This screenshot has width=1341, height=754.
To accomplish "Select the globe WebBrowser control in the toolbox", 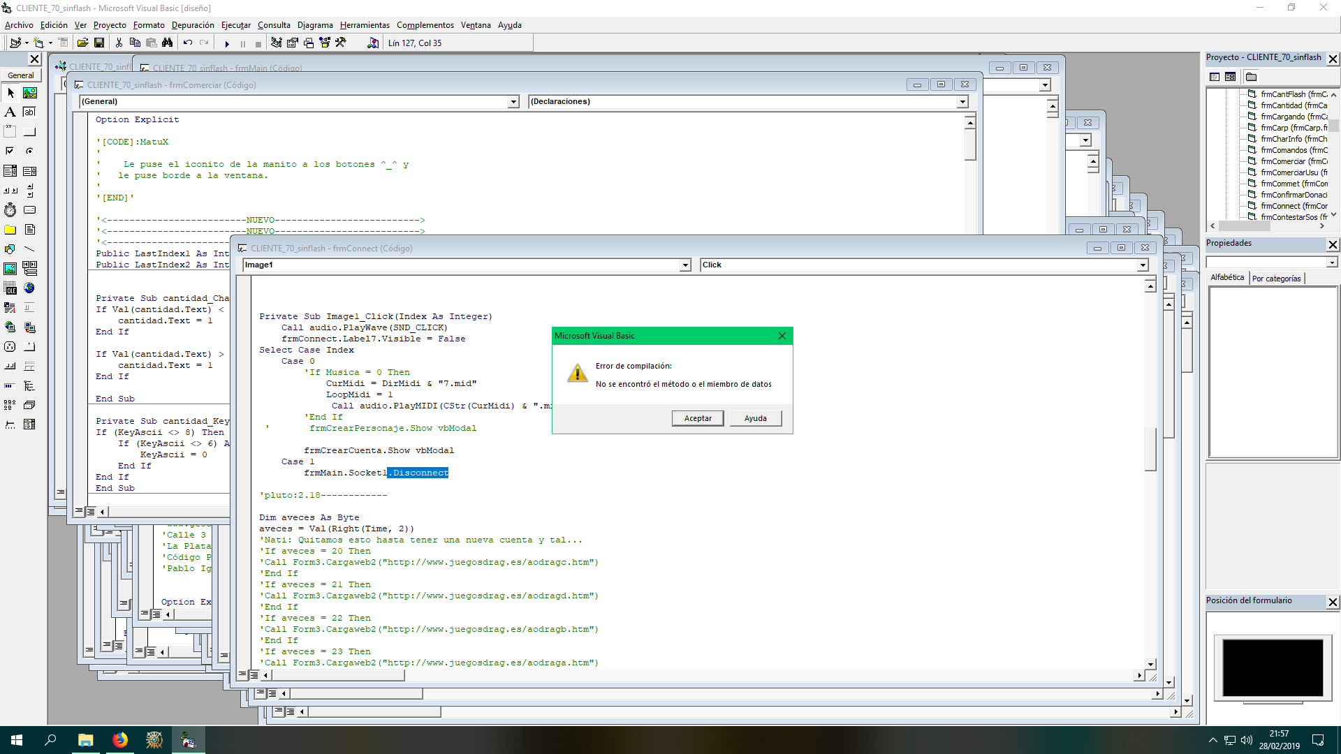I will point(29,288).
